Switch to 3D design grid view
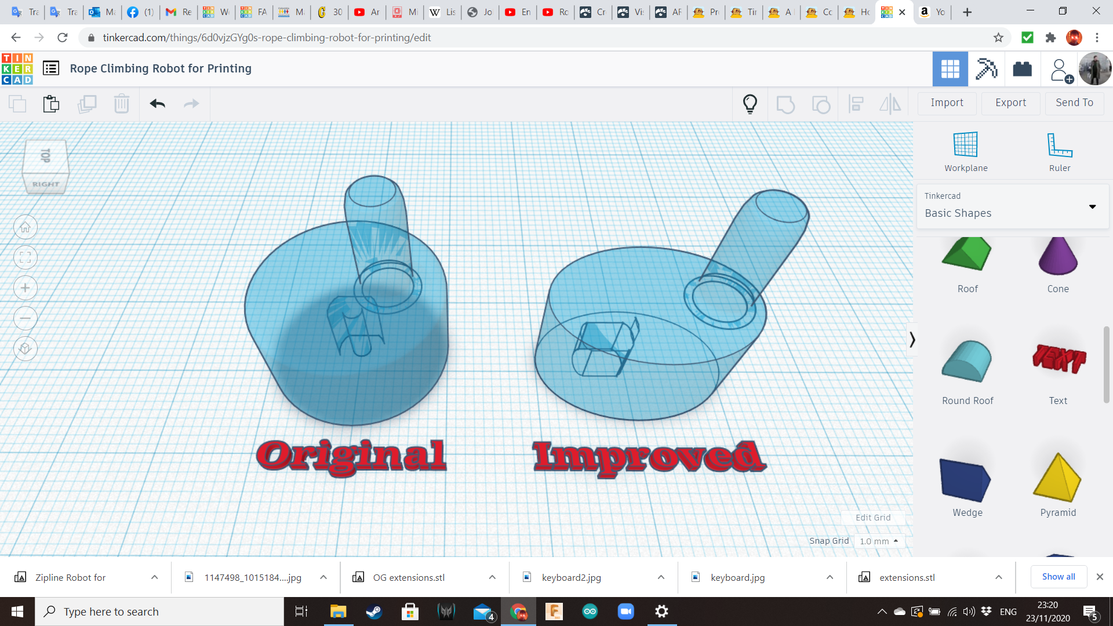Viewport: 1113px width, 626px height. tap(950, 69)
